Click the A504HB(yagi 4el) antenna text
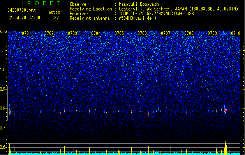Image resolution: width=245 pixels, height=155 pixels. [x=137, y=18]
